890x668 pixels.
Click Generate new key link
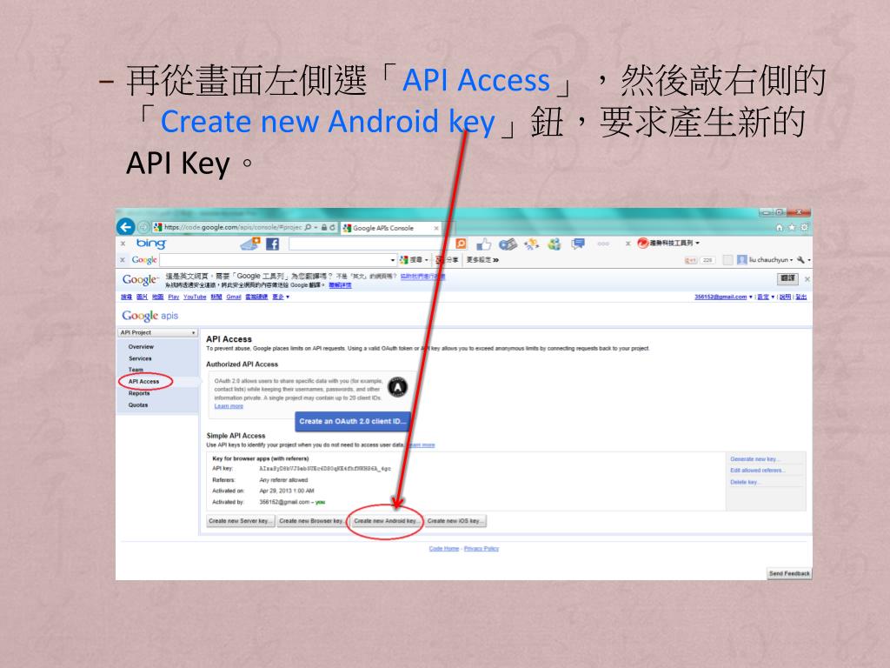click(755, 459)
